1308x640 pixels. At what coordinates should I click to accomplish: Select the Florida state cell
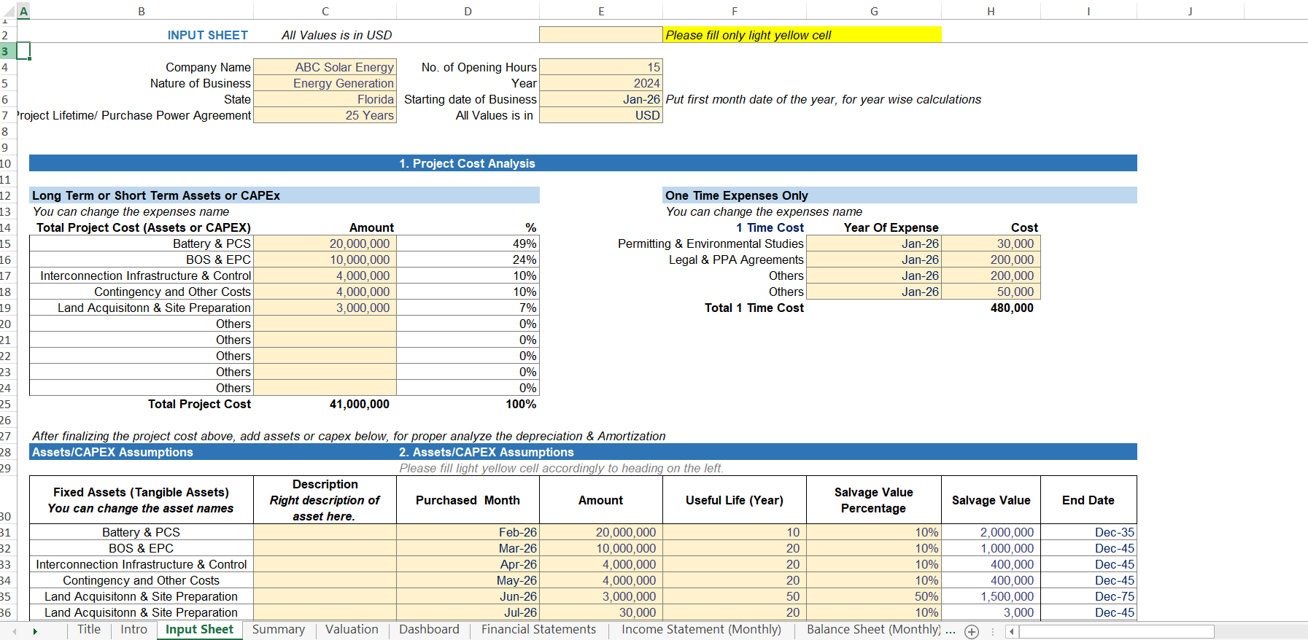[x=325, y=99]
